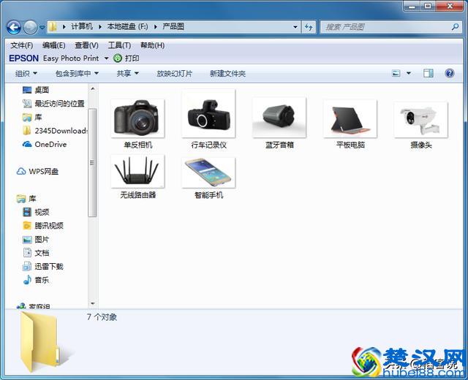Select the 行车记录仪 thumbnail

pos(208,113)
